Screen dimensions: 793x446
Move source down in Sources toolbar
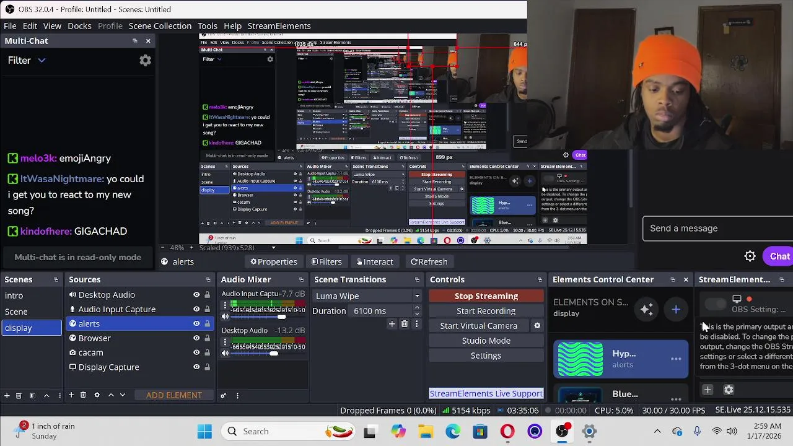[x=123, y=395]
